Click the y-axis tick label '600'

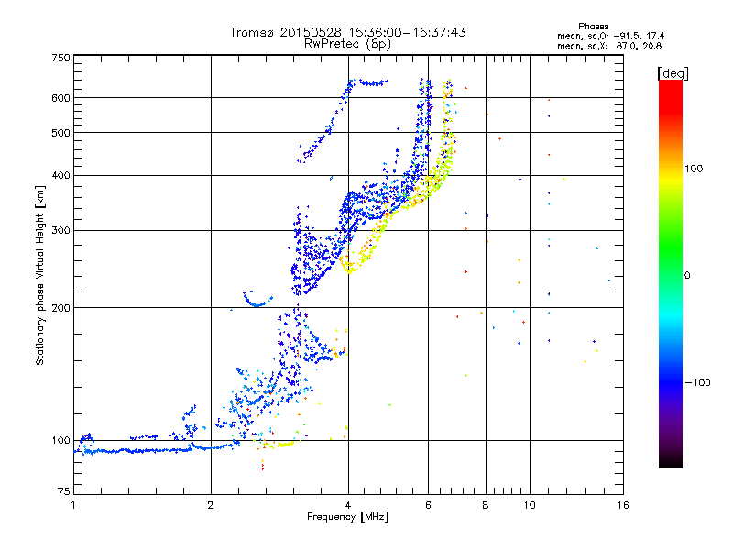60,98
